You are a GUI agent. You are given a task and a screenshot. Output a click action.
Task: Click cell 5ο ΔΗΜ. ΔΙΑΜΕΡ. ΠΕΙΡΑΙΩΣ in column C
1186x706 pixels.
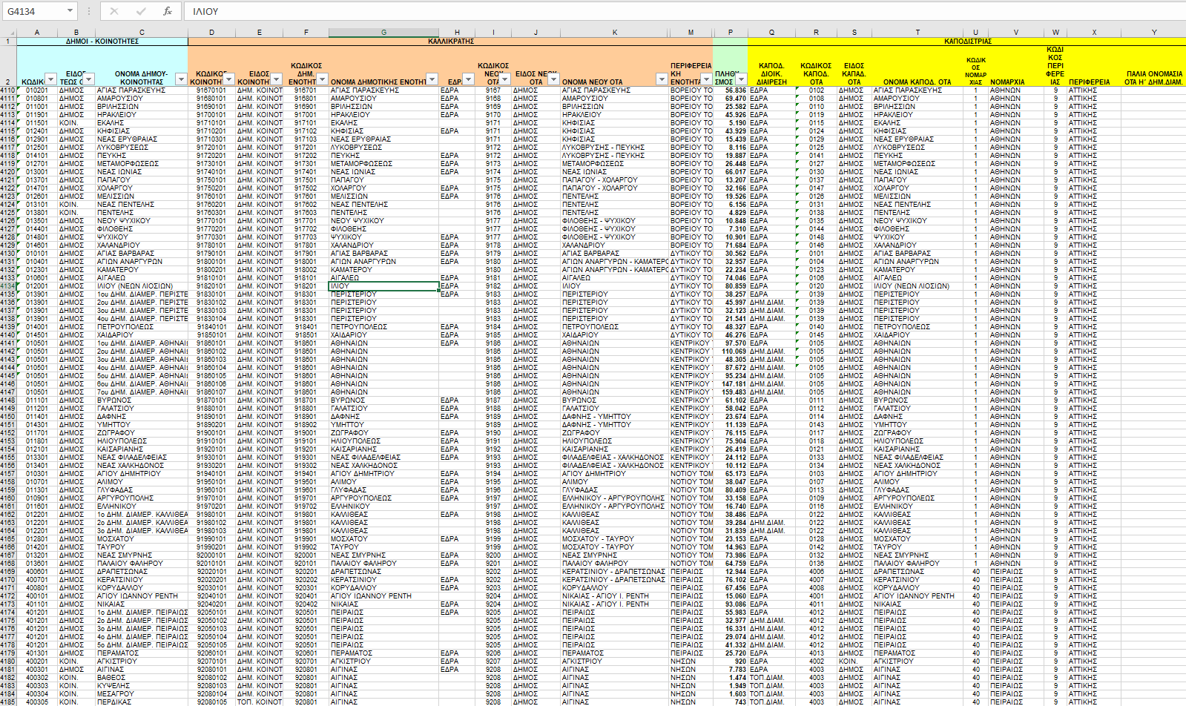[x=142, y=644]
